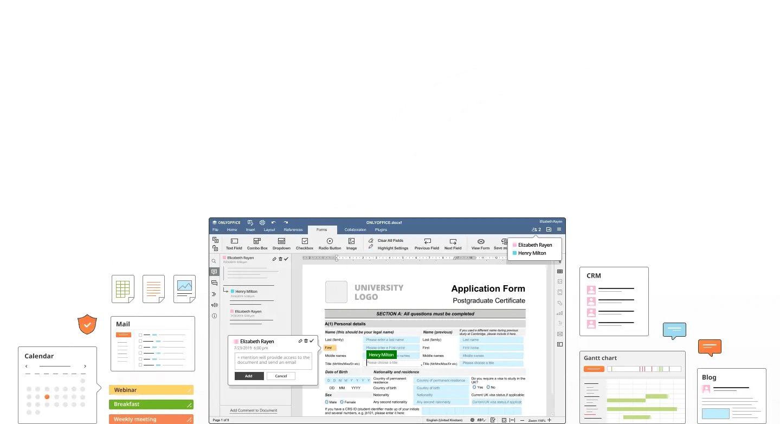Toggle spell checking ABC icon
The image size is (780, 424).
click(x=481, y=420)
